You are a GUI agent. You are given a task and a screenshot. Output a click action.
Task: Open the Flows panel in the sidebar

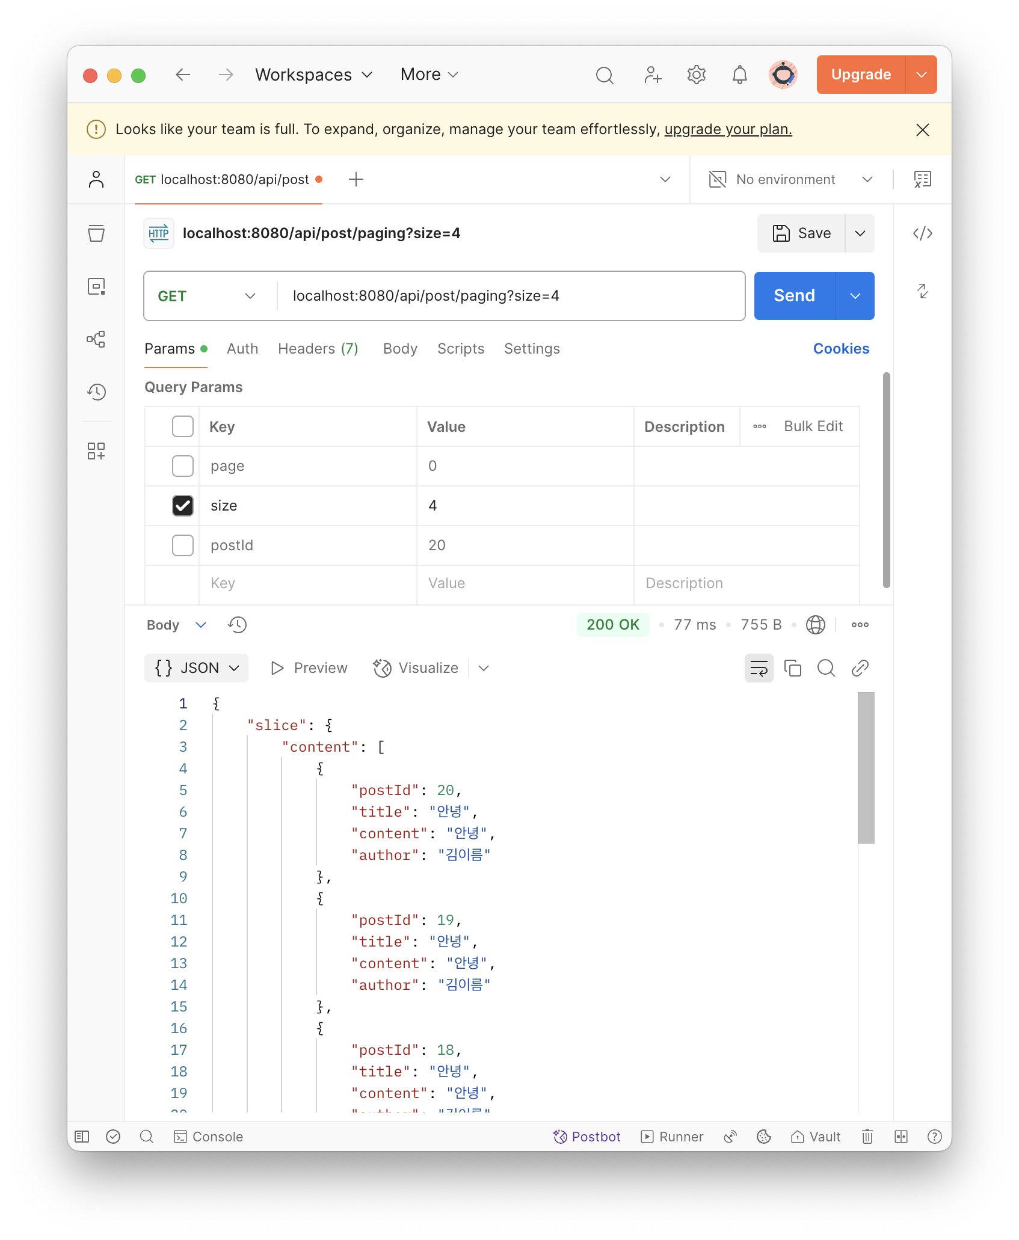[x=96, y=339]
